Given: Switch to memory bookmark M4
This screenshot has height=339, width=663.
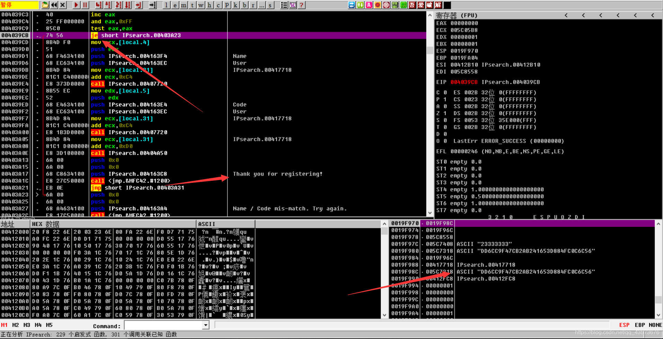Looking at the screenshot, I should (x=38, y=325).
